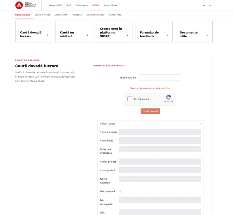Open the Creare cont în platforma SIOAR card

[114, 32]
